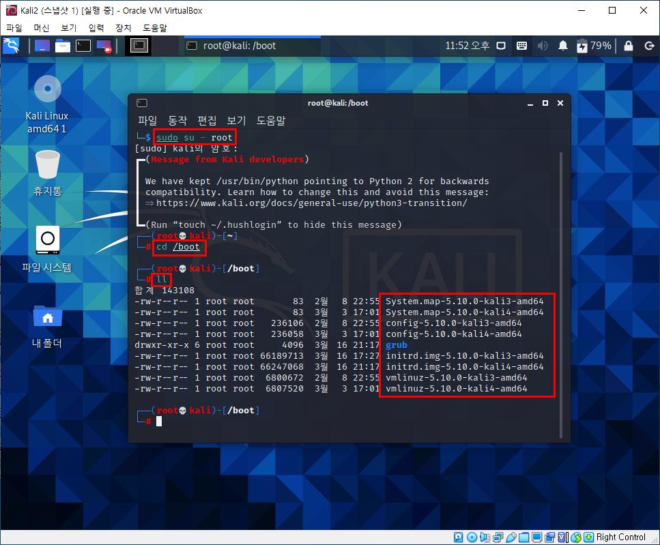Open the terminal window's 보기 menu
This screenshot has width=660, height=545.
point(236,121)
